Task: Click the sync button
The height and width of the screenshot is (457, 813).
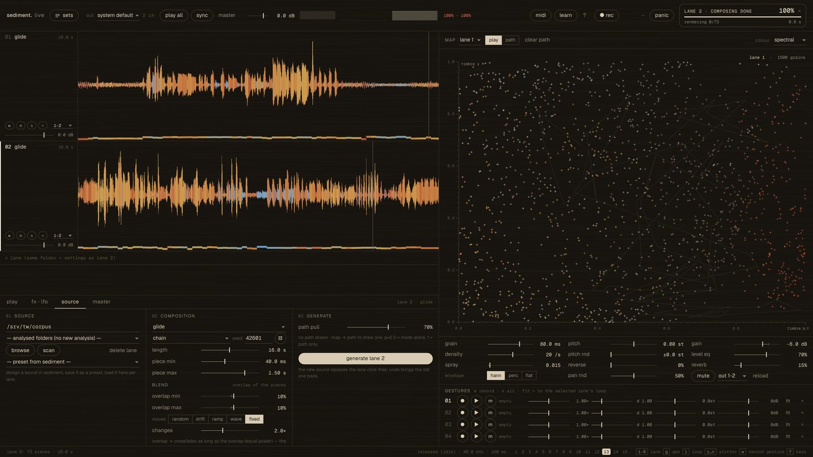Action: coord(202,15)
